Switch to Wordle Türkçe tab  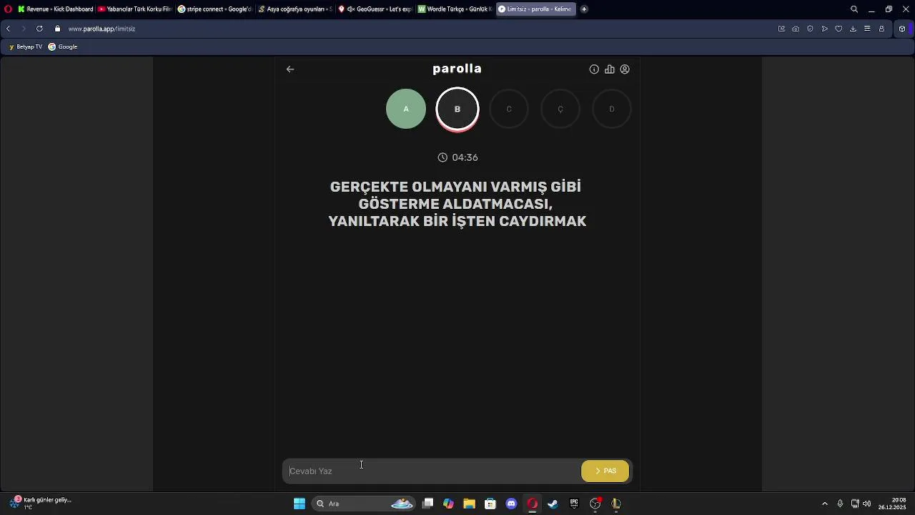(455, 9)
